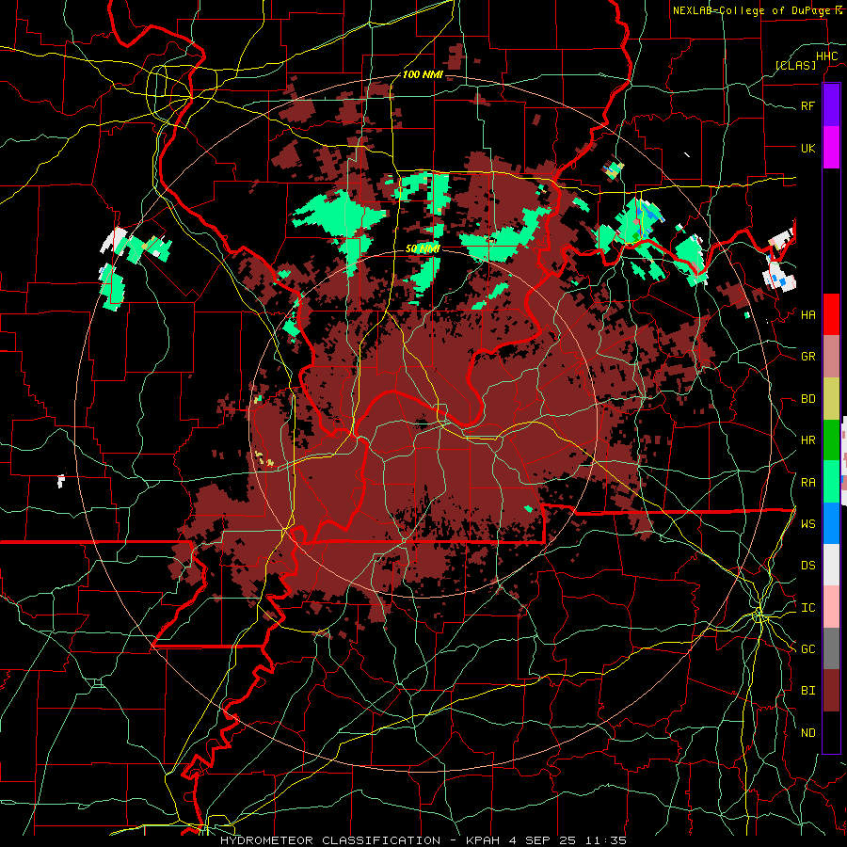This screenshot has height=847, width=847.
Task: Click the ND black legend swatch
Action: (x=831, y=732)
